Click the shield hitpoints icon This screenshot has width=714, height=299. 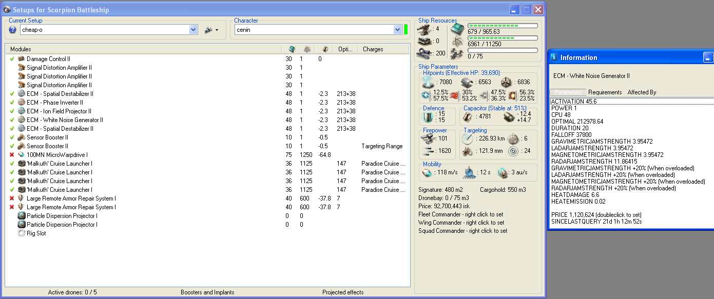[x=427, y=82]
